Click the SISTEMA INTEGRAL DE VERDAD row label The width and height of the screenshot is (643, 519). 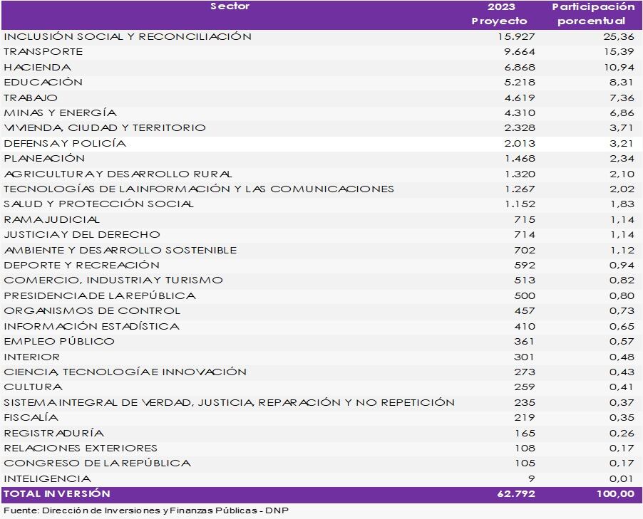pos(229,402)
